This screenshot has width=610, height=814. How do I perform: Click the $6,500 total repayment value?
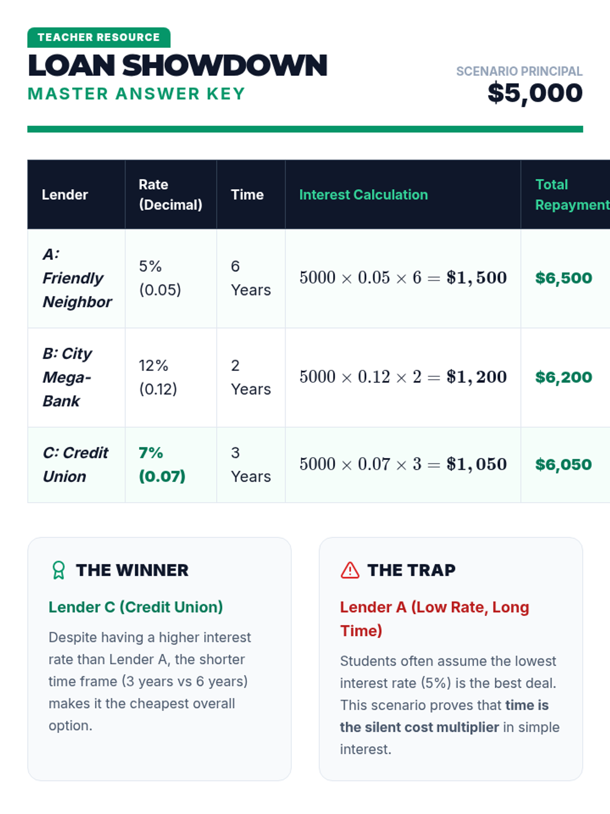pyautogui.click(x=563, y=278)
